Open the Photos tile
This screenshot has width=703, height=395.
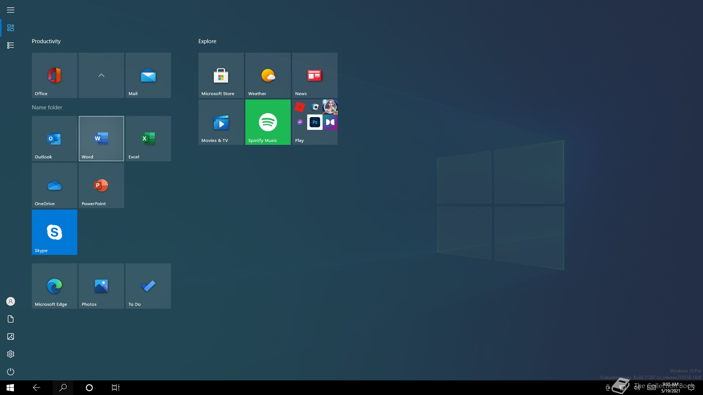tap(101, 286)
